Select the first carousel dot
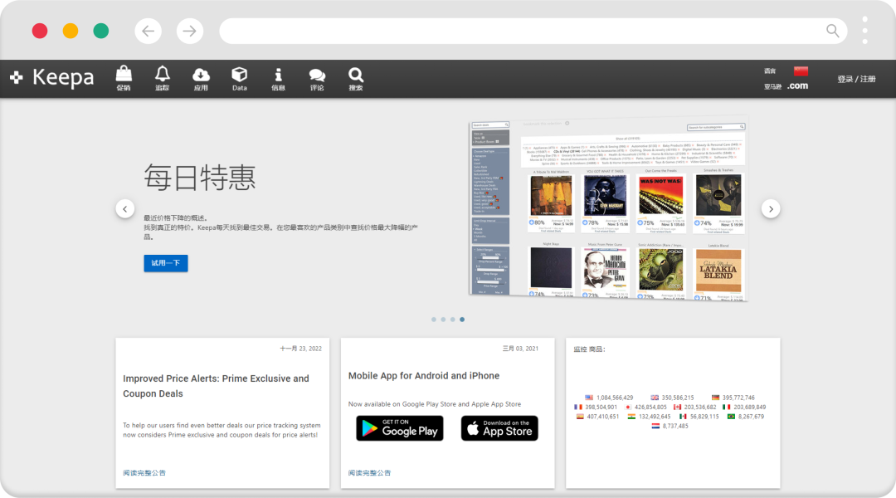 pyautogui.click(x=434, y=320)
